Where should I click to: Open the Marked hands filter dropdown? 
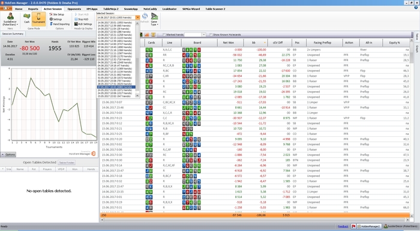(204, 35)
